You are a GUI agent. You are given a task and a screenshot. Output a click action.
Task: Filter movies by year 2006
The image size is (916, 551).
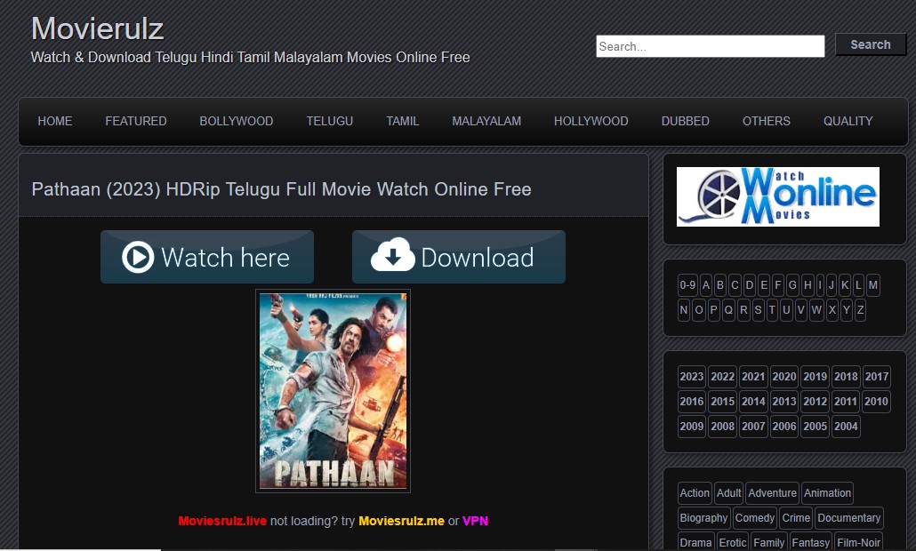pyautogui.click(x=784, y=426)
